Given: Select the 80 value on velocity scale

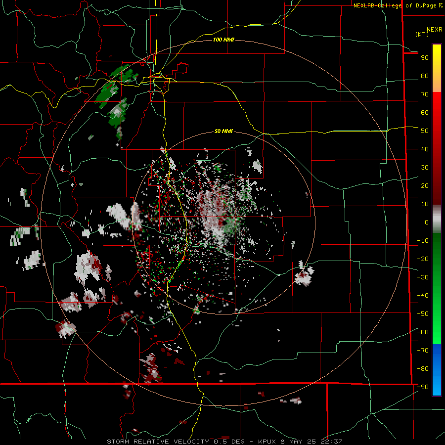Looking at the screenshot, I should 425,76.
